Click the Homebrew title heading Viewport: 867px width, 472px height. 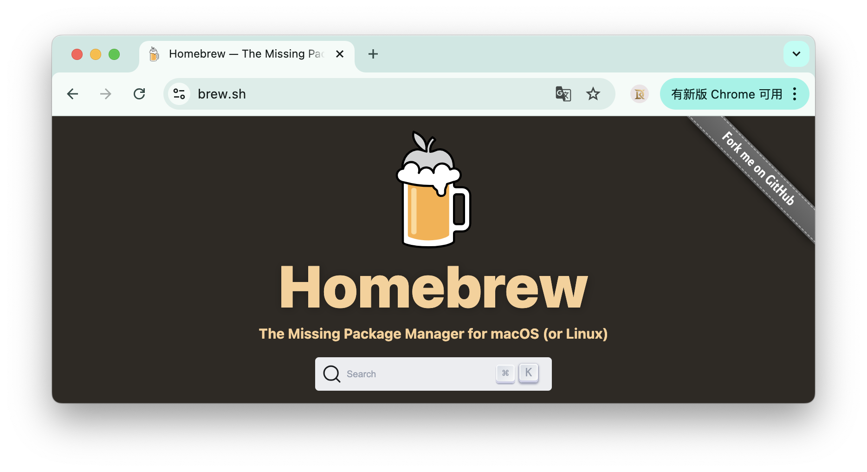coord(433,287)
